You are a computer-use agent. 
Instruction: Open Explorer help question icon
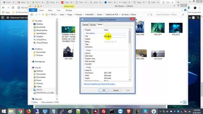coord(185,10)
